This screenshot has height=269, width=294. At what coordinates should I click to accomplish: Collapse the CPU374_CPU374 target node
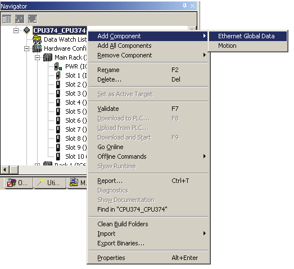[x=16, y=30]
